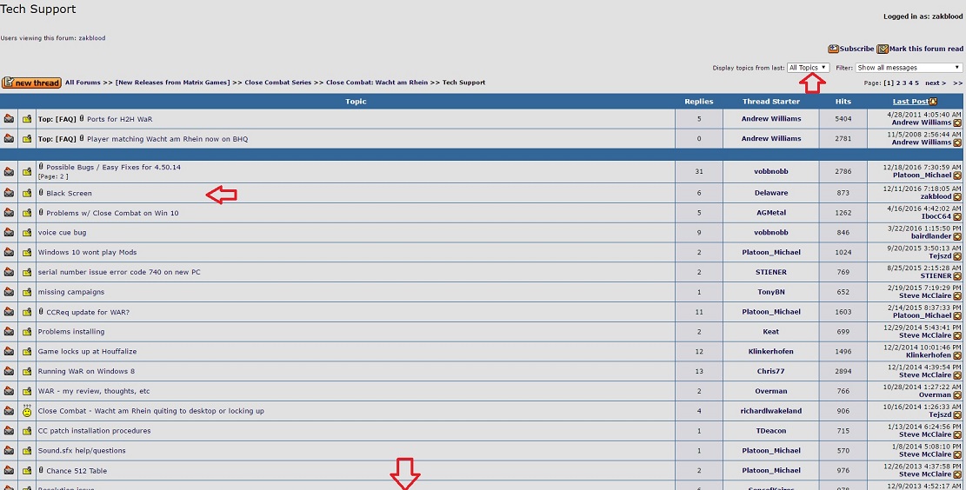Screen dimensions: 966x490
Task: Click go-to-last-post icon for voice cue bug row
Action: pyautogui.click(x=957, y=236)
